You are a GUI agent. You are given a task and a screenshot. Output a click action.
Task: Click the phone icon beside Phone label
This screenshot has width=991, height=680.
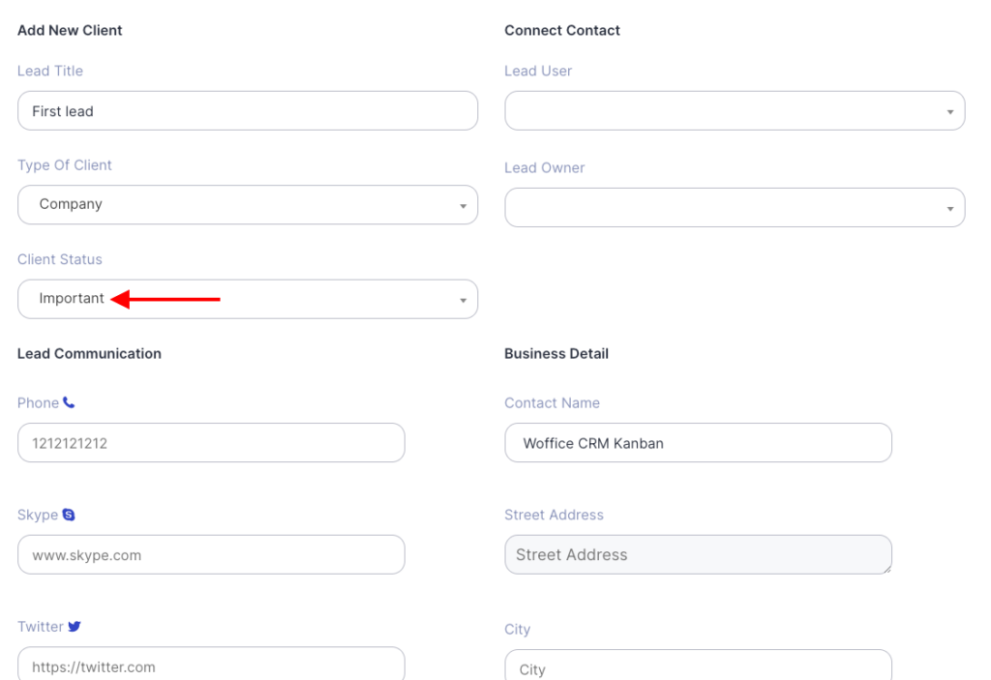coord(69,402)
